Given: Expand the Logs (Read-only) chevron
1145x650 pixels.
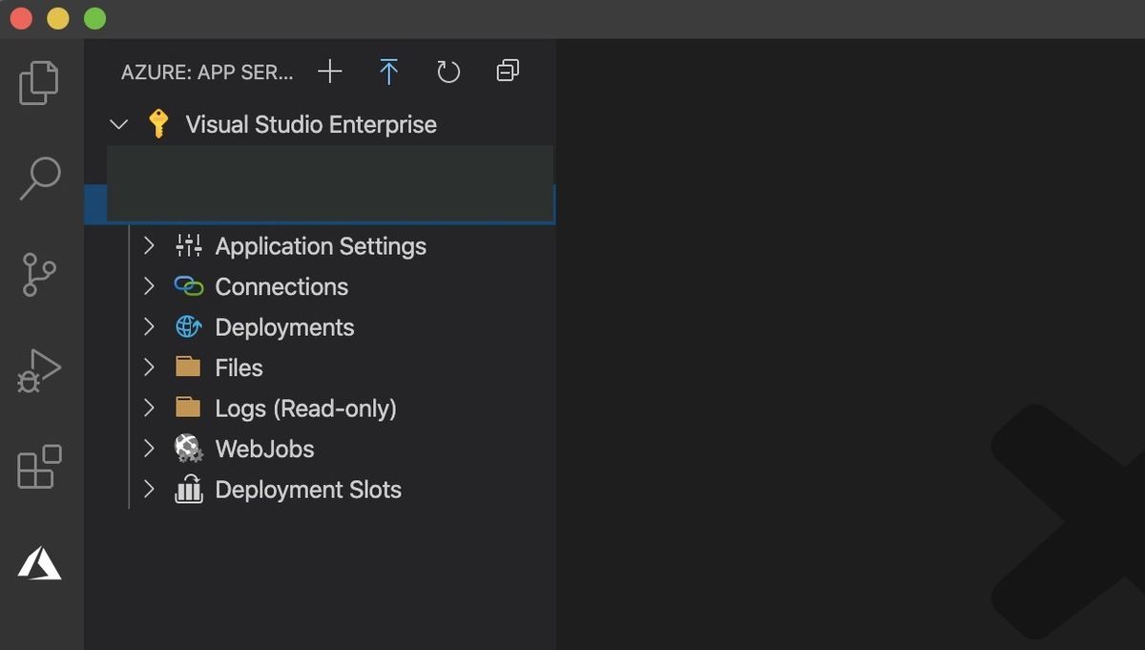Looking at the screenshot, I should click(x=149, y=408).
